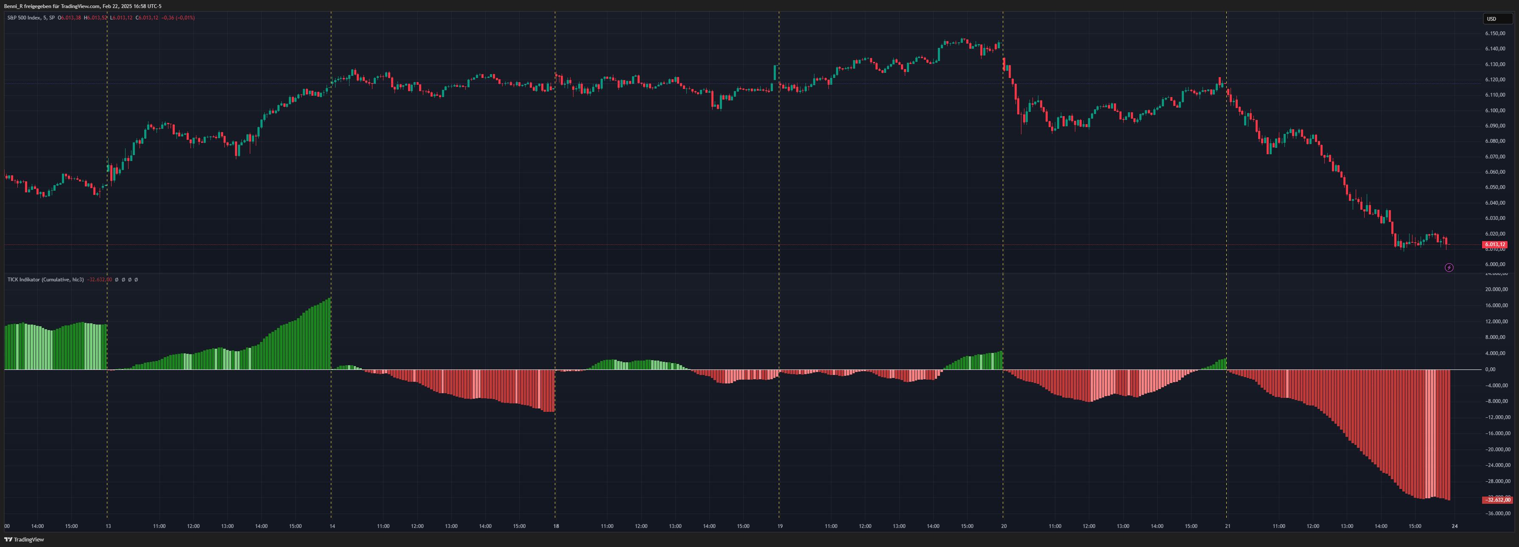Click the purple lightning bolt icon
Viewport: 1519px width, 547px height.
pos(1449,267)
